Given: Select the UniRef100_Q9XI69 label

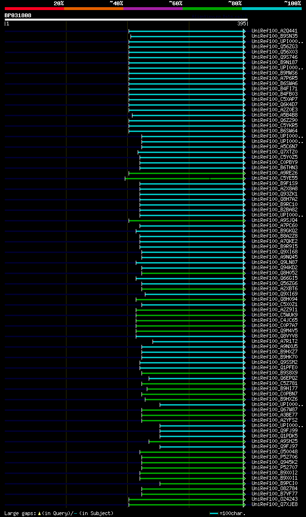Looking at the screenshot, I should [x=274, y=294].
